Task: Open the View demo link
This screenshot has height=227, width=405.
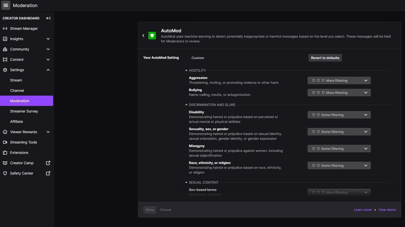Action: (387, 210)
